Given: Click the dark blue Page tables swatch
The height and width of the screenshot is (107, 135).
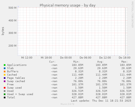Looking at the screenshot, I should [x=5, y=78].
